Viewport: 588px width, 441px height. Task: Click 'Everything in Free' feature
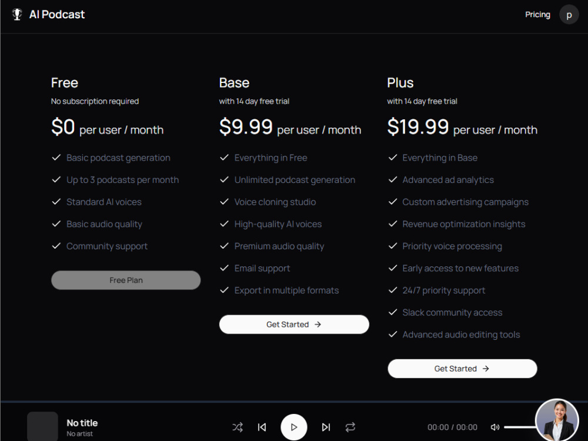(270, 158)
